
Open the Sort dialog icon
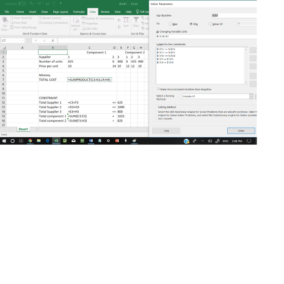click(126, 20)
